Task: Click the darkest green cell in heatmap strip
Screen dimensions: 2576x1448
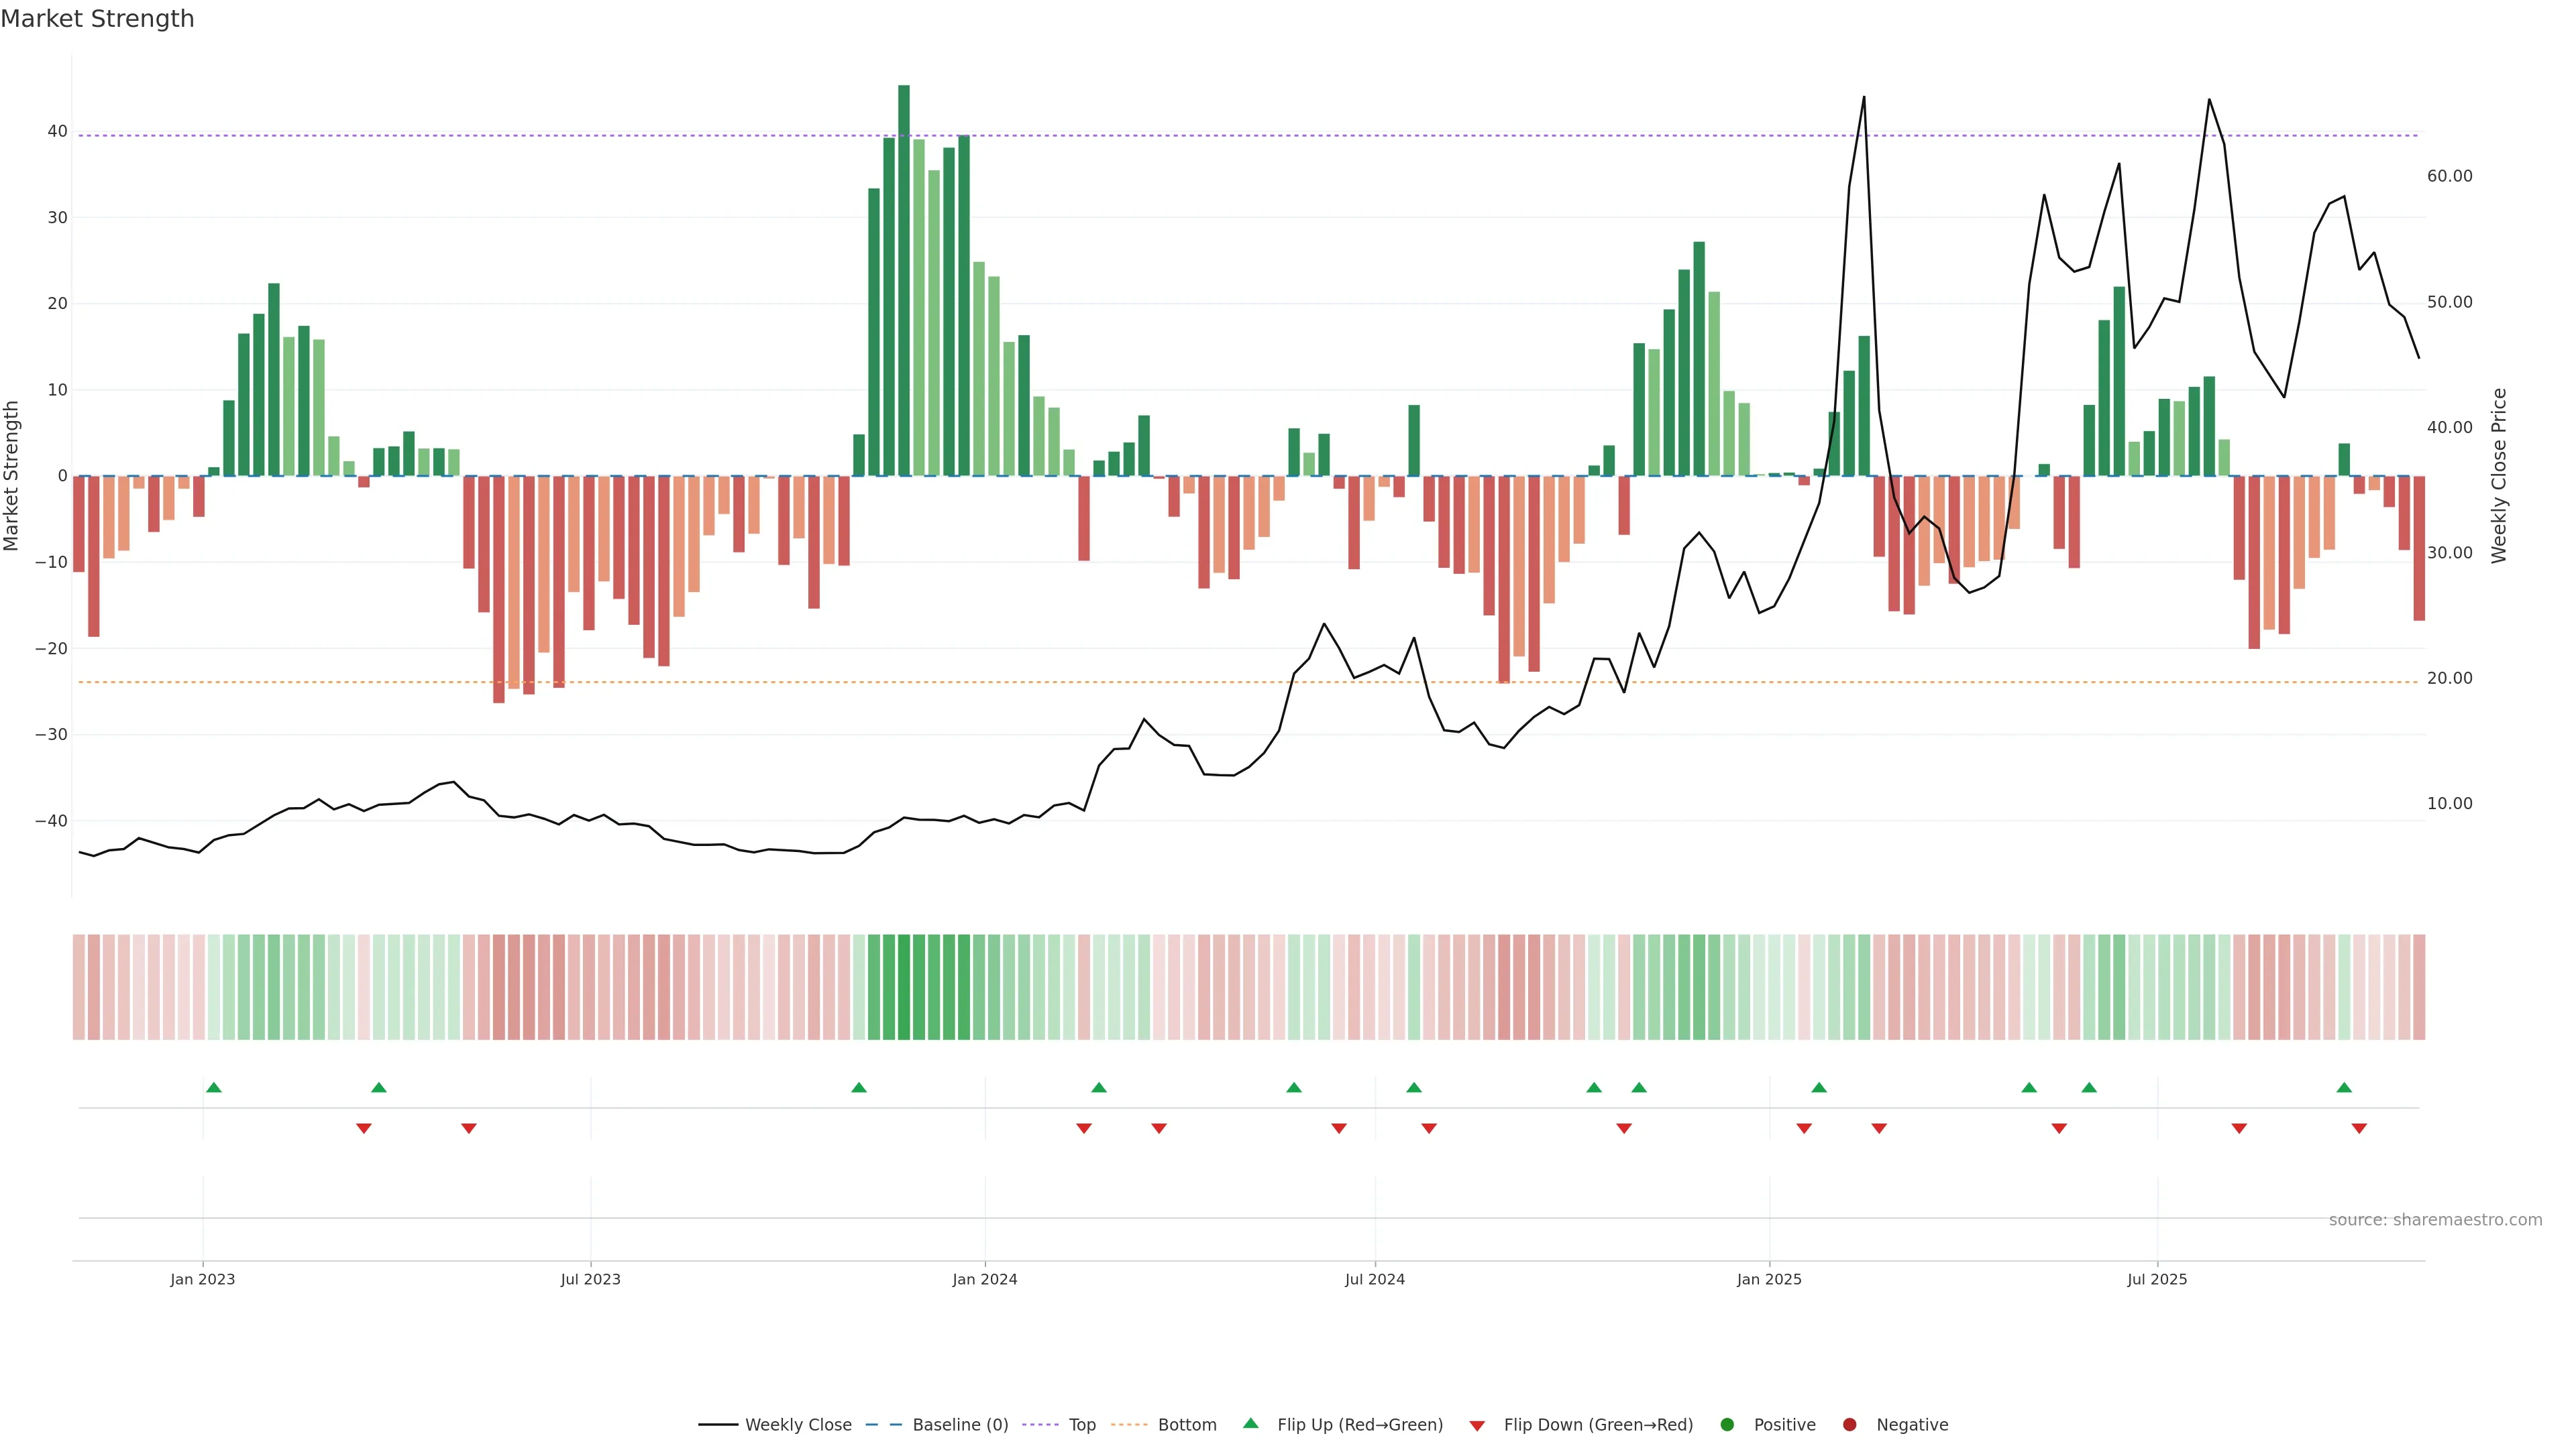Action: [904, 987]
